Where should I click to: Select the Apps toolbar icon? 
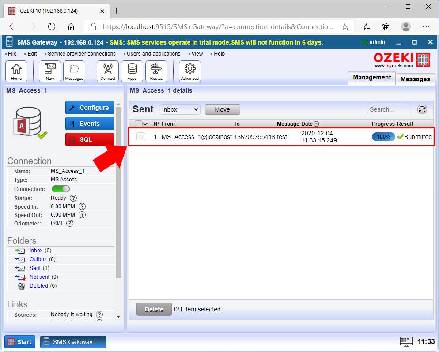tap(132, 71)
